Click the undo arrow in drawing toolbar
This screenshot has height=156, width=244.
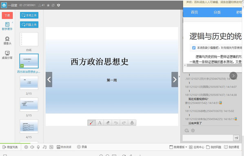coord(116,123)
